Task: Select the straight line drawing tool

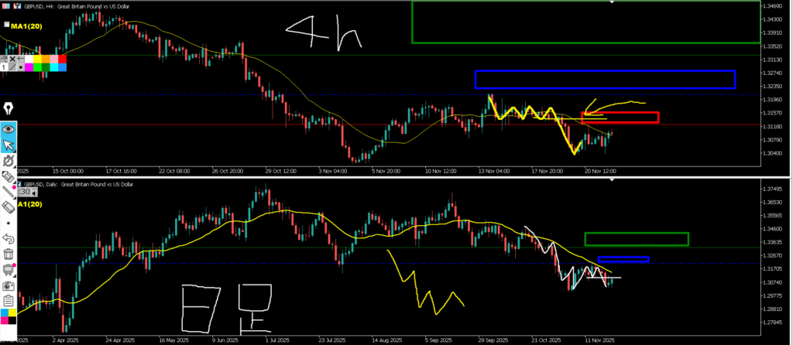Action: 9,191
